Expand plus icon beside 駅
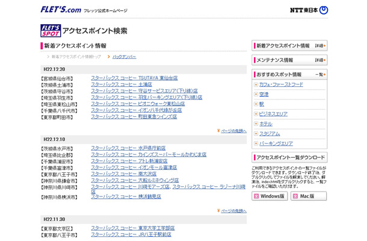Screen dimensions: 367x241 tap(256, 104)
